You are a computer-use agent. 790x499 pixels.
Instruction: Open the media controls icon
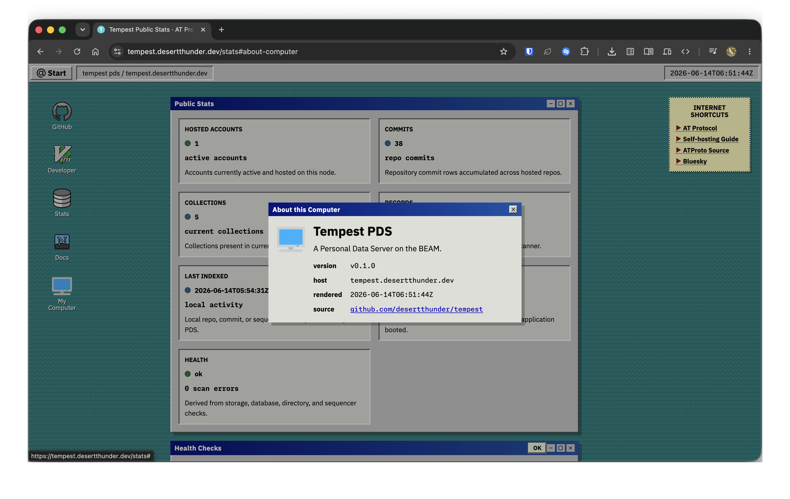[713, 52]
